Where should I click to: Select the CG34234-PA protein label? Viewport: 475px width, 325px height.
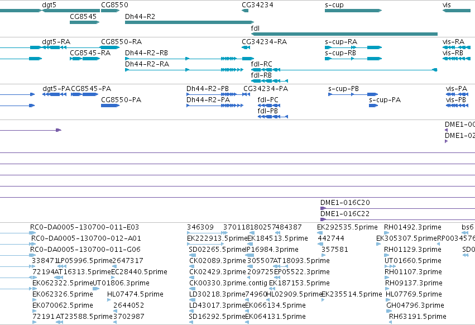[x=266, y=89]
